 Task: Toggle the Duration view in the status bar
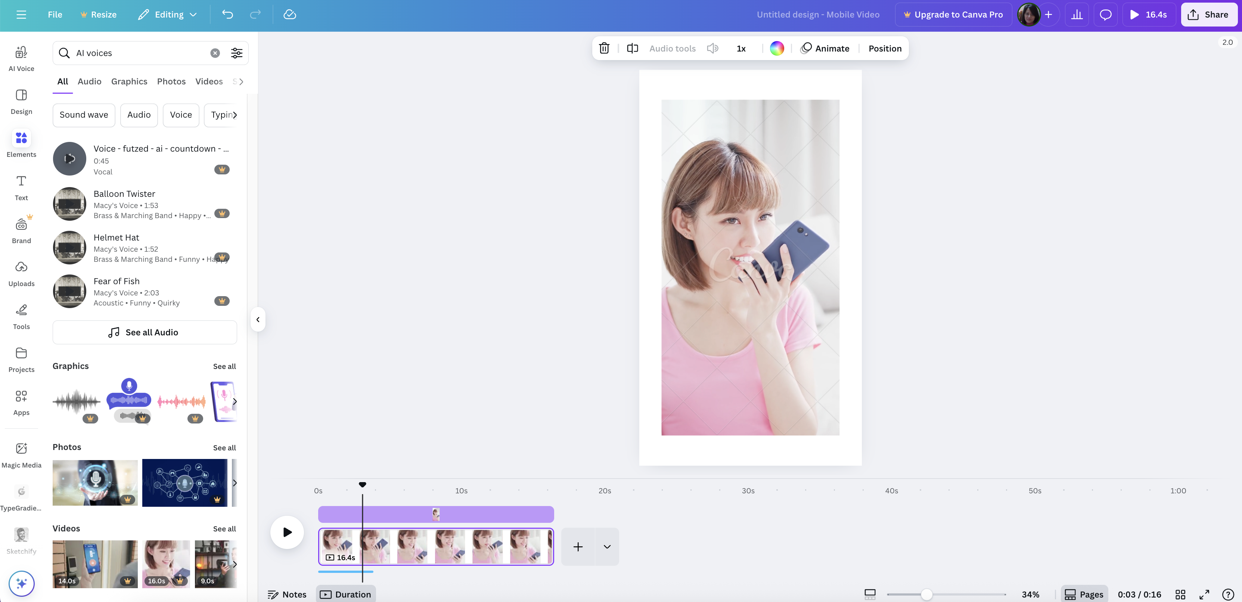click(x=346, y=594)
